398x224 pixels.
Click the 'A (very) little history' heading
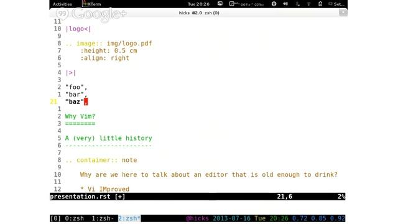tap(109, 138)
